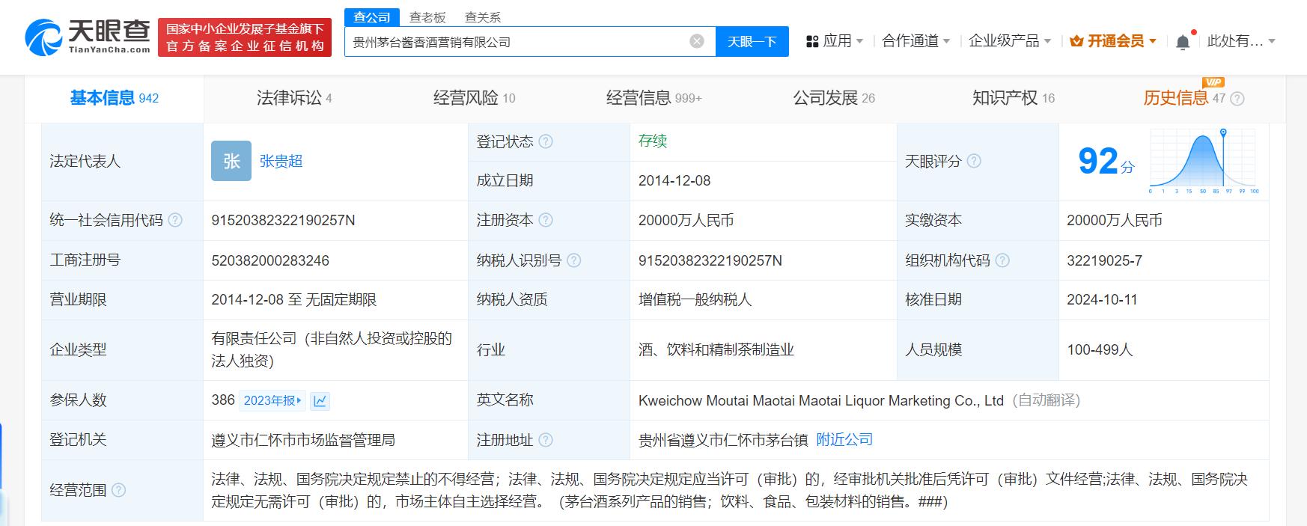Clear the search box text
1307x526 pixels.
click(696, 41)
